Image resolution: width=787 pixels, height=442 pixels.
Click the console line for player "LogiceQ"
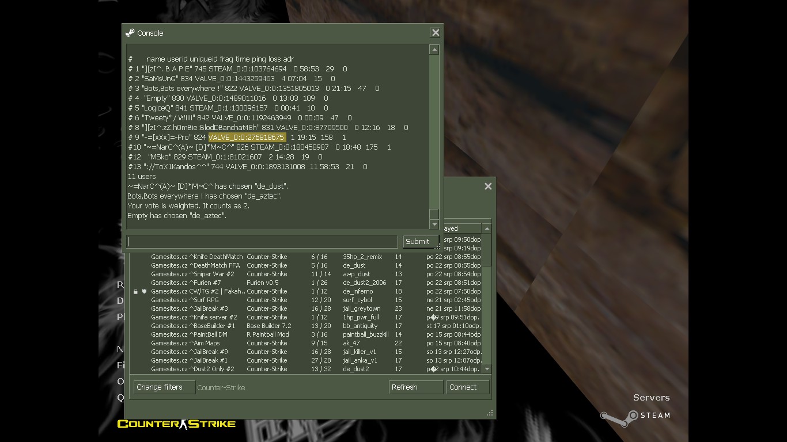tap(228, 108)
